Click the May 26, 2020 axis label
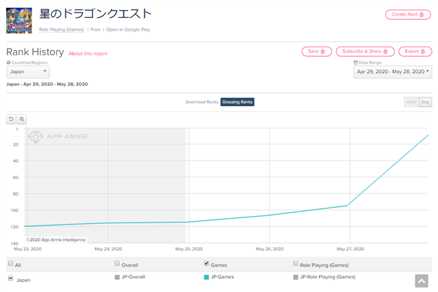This screenshot has width=438, height=292. (270, 249)
